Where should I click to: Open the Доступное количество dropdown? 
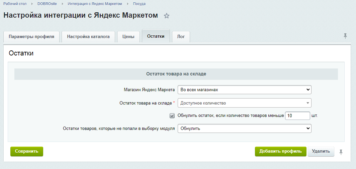tap(244, 103)
